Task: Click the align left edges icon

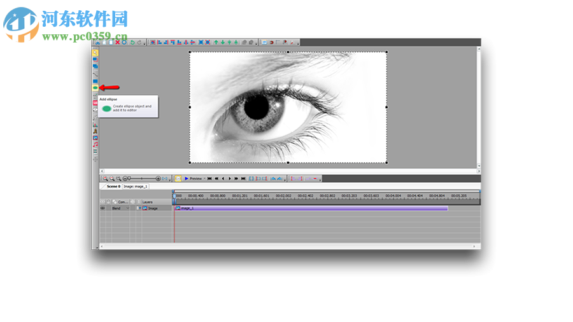Action: click(x=160, y=43)
